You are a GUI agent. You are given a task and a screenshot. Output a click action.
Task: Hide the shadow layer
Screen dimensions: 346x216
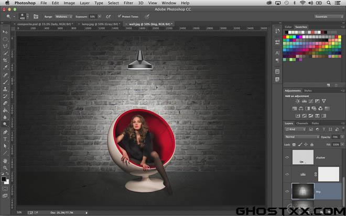point(287,157)
